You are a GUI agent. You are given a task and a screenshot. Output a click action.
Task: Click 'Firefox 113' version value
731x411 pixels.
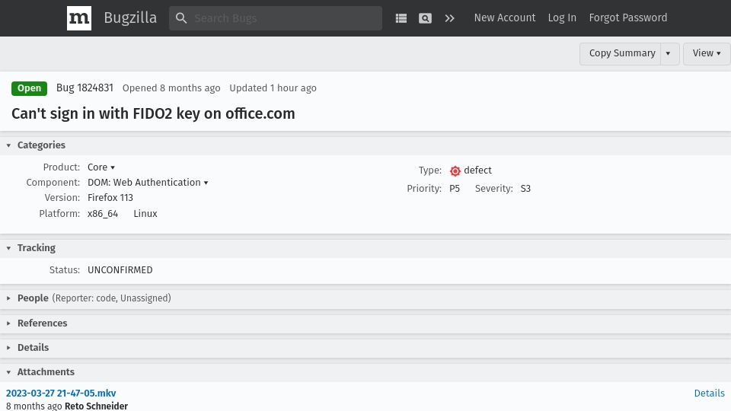click(x=110, y=198)
